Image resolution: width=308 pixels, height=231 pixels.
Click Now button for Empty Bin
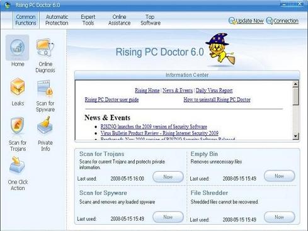(x=280, y=176)
